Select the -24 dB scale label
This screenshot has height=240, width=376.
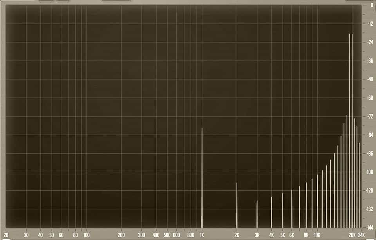click(370, 42)
